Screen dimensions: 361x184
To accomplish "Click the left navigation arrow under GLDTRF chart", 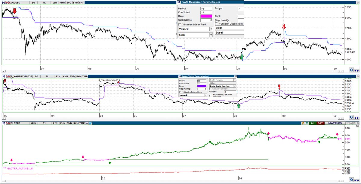I will coord(355,180).
